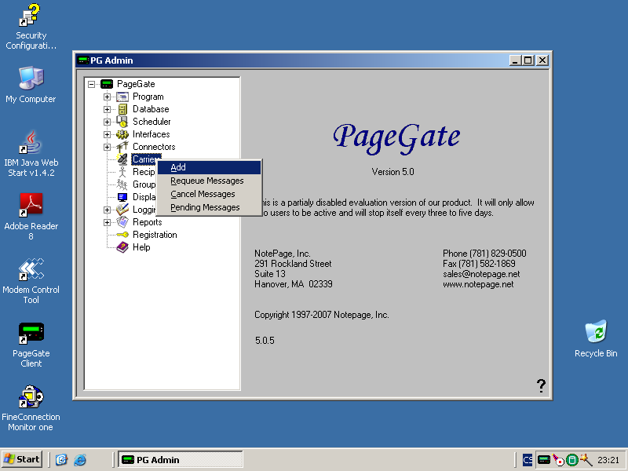Click the "Phone (781) 829-0500" text
The image size is (628, 471).
(x=484, y=254)
